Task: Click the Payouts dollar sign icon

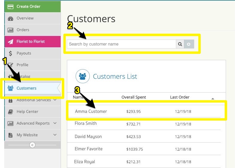Action: click(11, 53)
